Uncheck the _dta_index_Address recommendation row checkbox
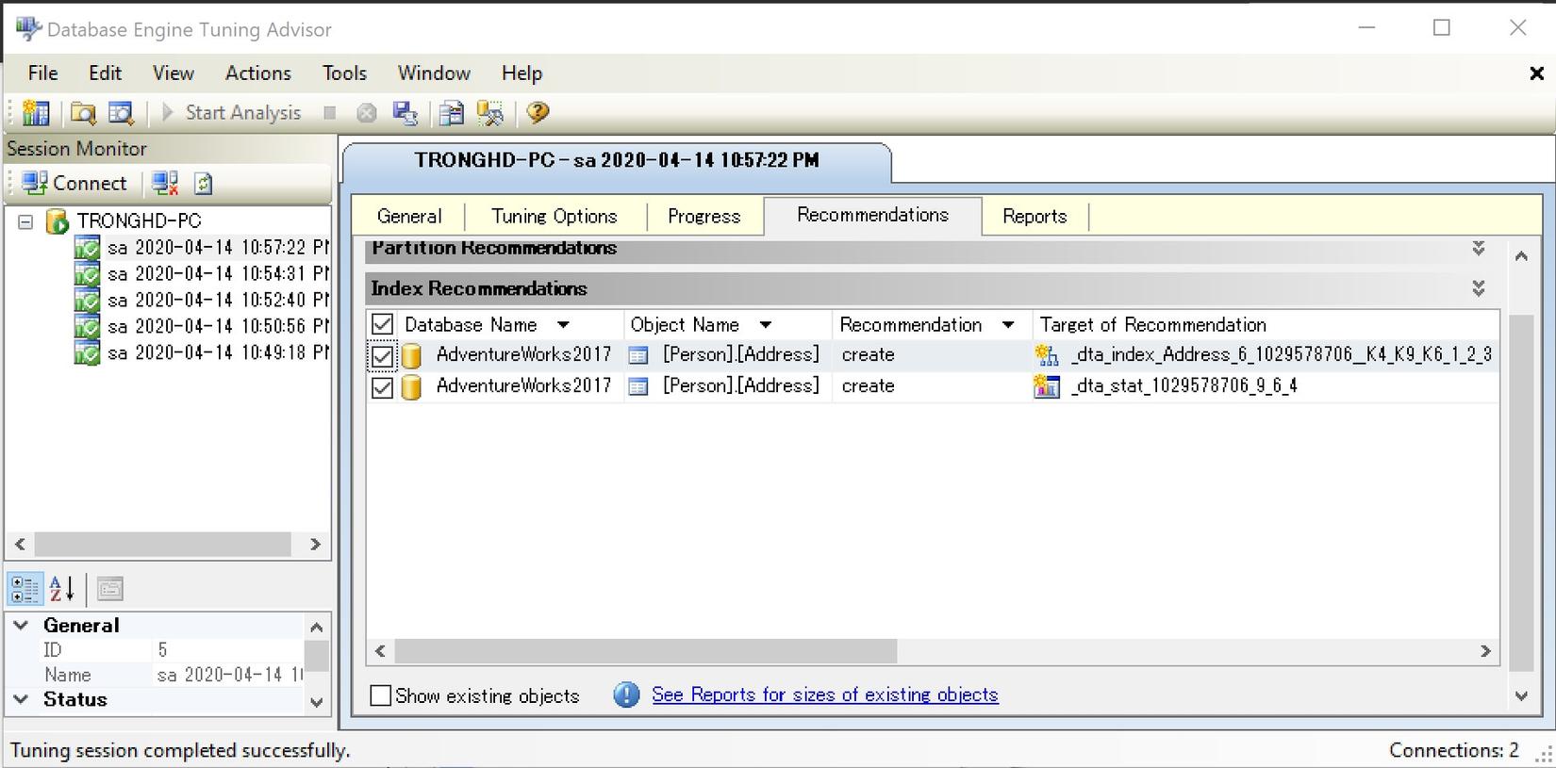1556x768 pixels. 382,356
